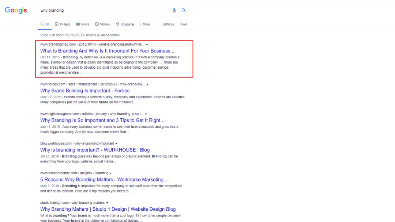
Task: Open the Tools menu
Action: point(183,24)
